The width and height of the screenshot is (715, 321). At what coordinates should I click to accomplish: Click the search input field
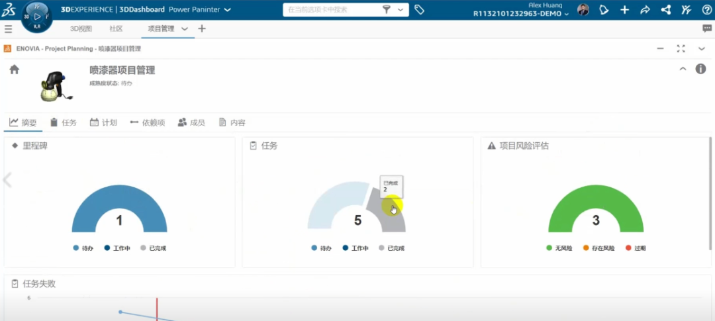[333, 9]
